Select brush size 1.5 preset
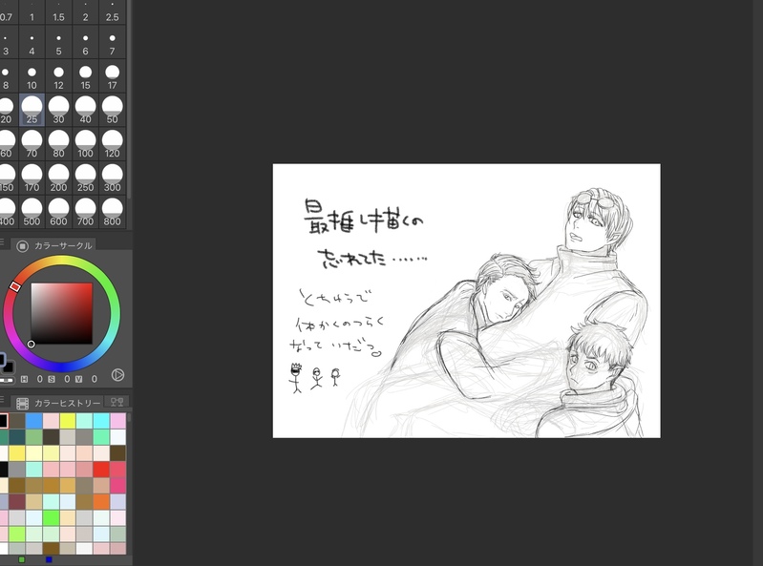This screenshot has width=763, height=566. click(58, 12)
